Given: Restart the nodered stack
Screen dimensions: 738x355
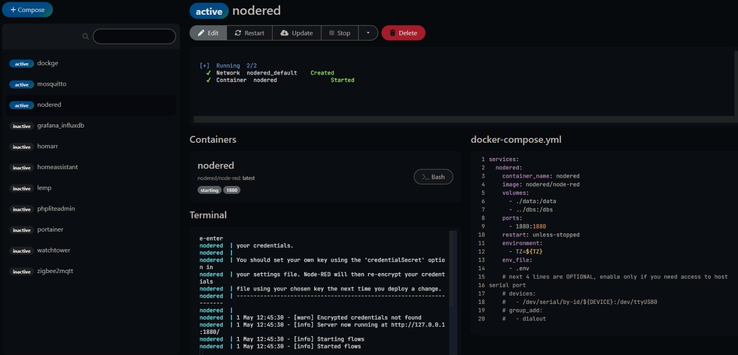Looking at the screenshot, I should pyautogui.click(x=250, y=33).
